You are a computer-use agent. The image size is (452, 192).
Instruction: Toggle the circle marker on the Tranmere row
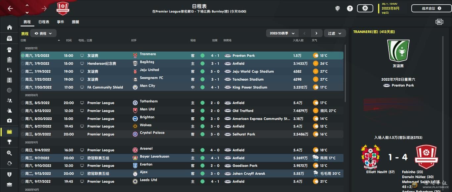coord(23,56)
